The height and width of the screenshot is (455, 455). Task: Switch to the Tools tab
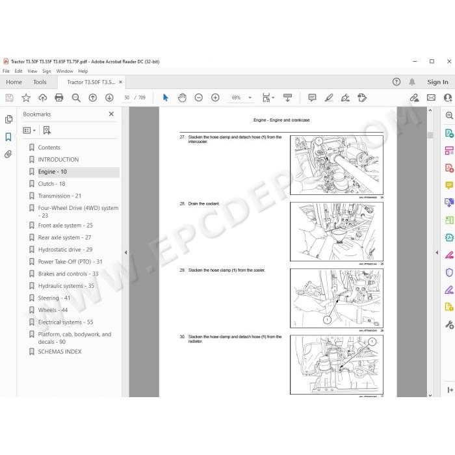click(40, 82)
